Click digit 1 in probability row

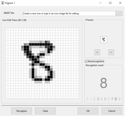coord(91,99)
